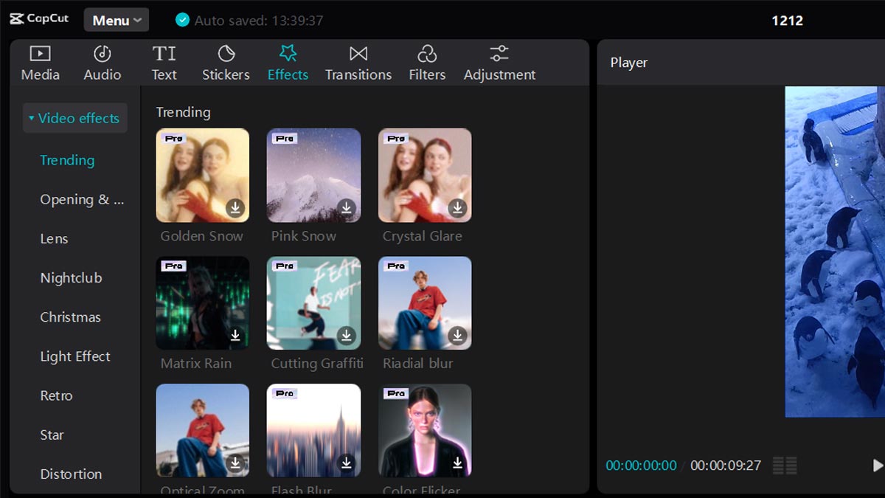The height and width of the screenshot is (498, 885).
Task: Click the Transitions icon
Action: point(358,62)
